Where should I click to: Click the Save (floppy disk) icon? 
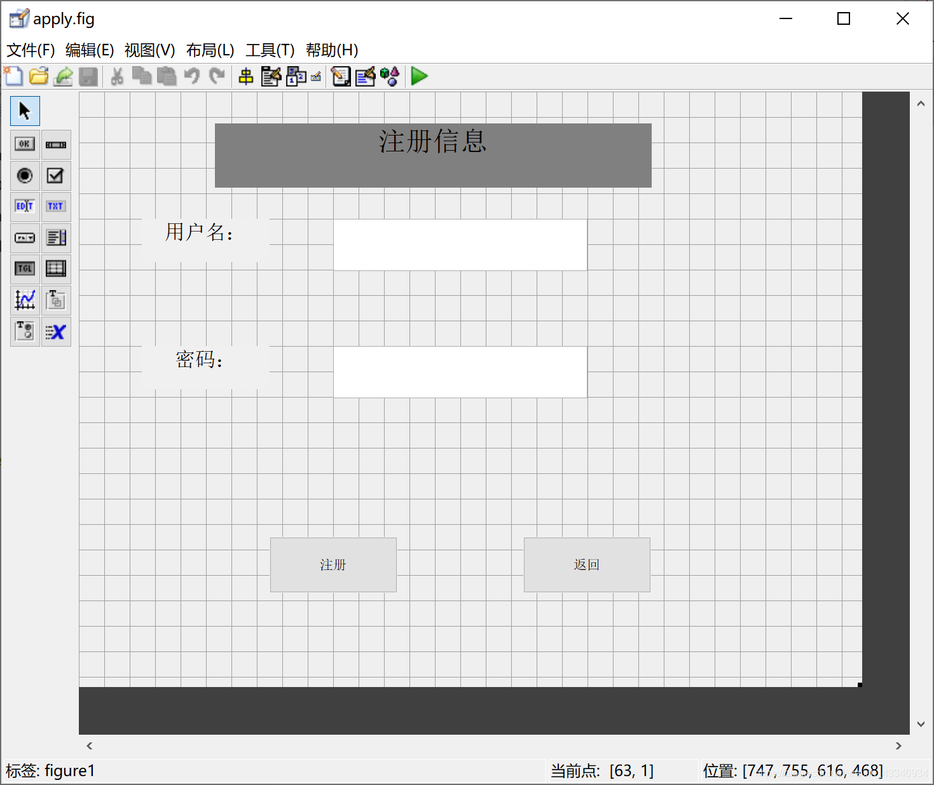pyautogui.click(x=88, y=76)
